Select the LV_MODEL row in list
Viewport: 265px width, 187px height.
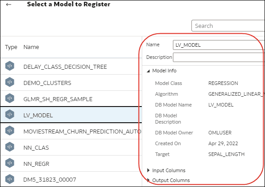click(x=71, y=115)
